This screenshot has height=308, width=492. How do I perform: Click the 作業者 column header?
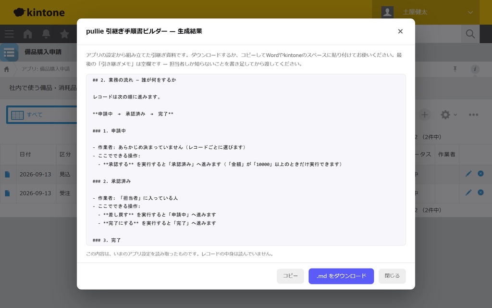coord(446,154)
